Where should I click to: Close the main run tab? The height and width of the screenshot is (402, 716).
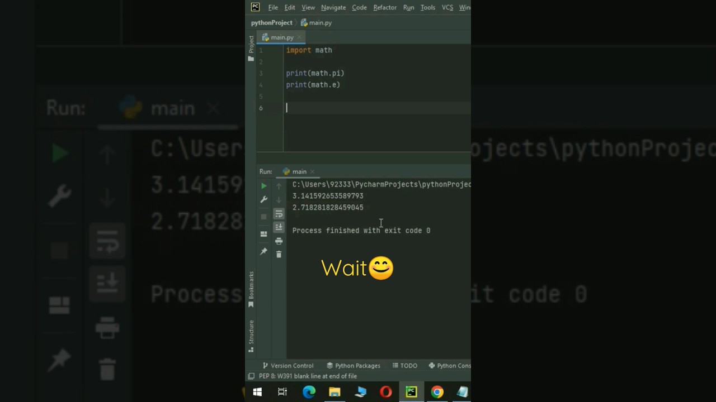(x=312, y=171)
